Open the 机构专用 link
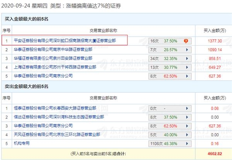The image size is (232, 160). coord(22,143)
